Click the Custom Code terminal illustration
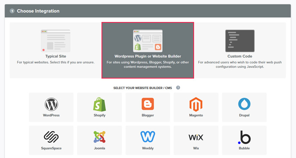The width and height of the screenshot is (296, 158). [x=240, y=41]
